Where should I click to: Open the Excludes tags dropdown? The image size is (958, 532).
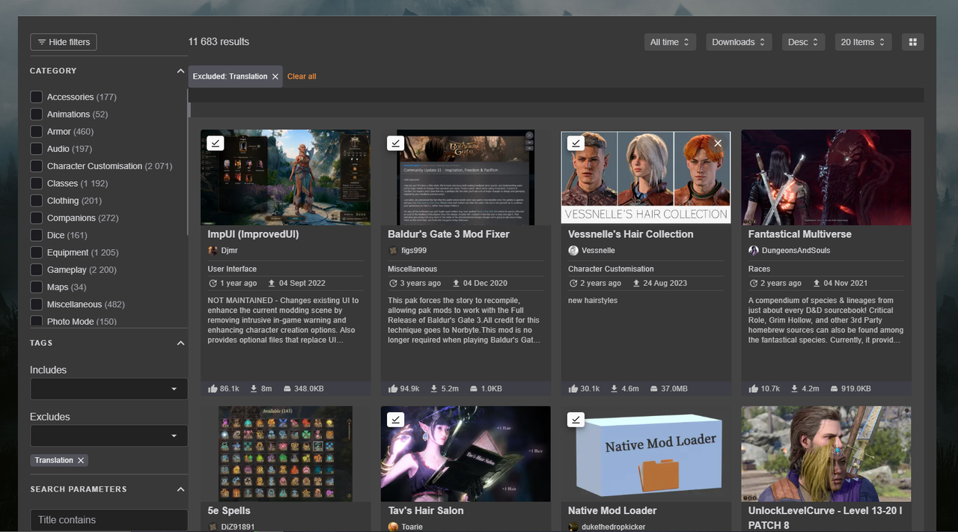coord(109,435)
